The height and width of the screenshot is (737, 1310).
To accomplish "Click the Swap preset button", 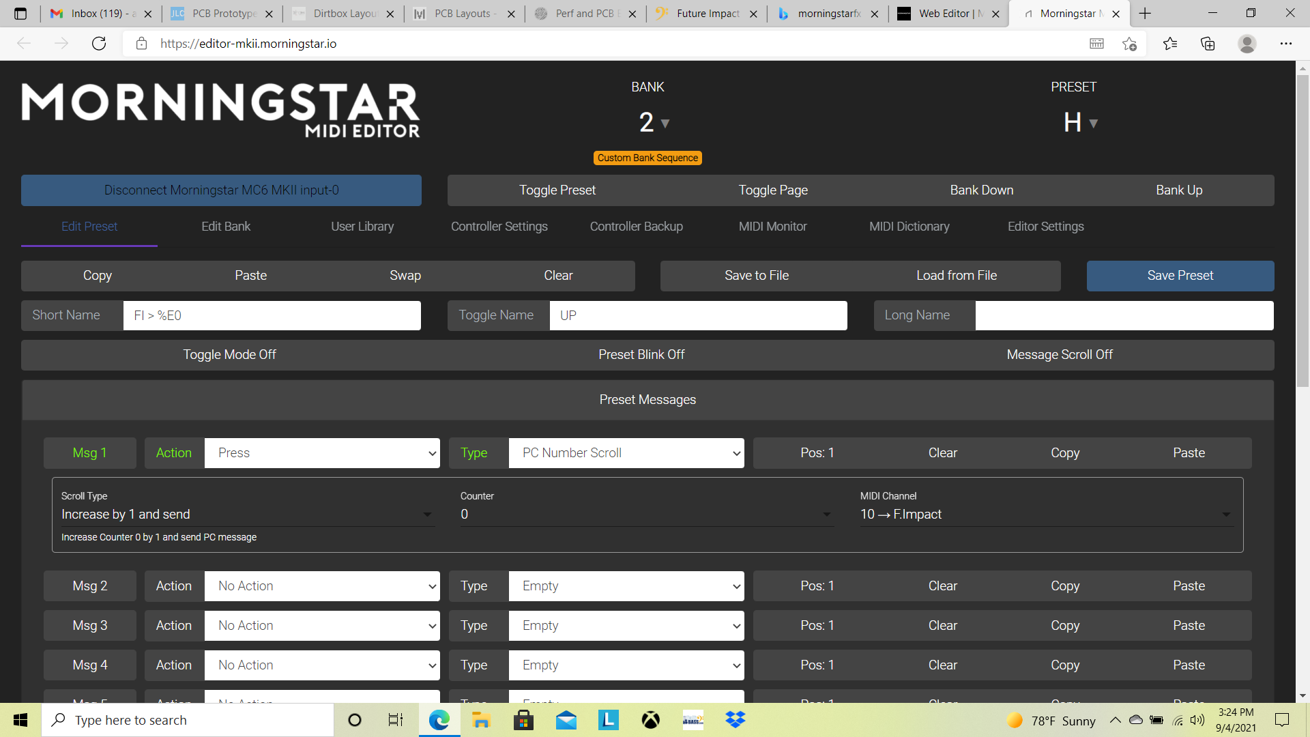I will [x=405, y=276].
